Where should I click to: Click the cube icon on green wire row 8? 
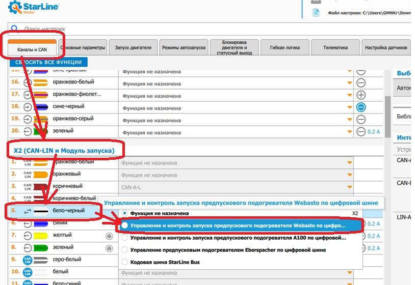point(109,248)
